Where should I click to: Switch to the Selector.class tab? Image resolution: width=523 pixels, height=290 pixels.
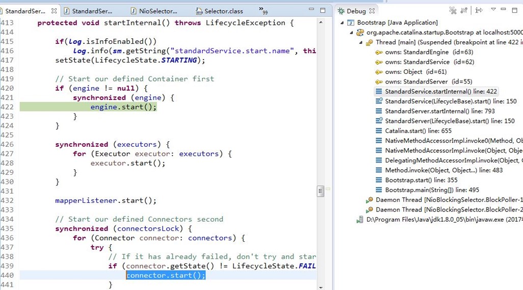tap(220, 11)
